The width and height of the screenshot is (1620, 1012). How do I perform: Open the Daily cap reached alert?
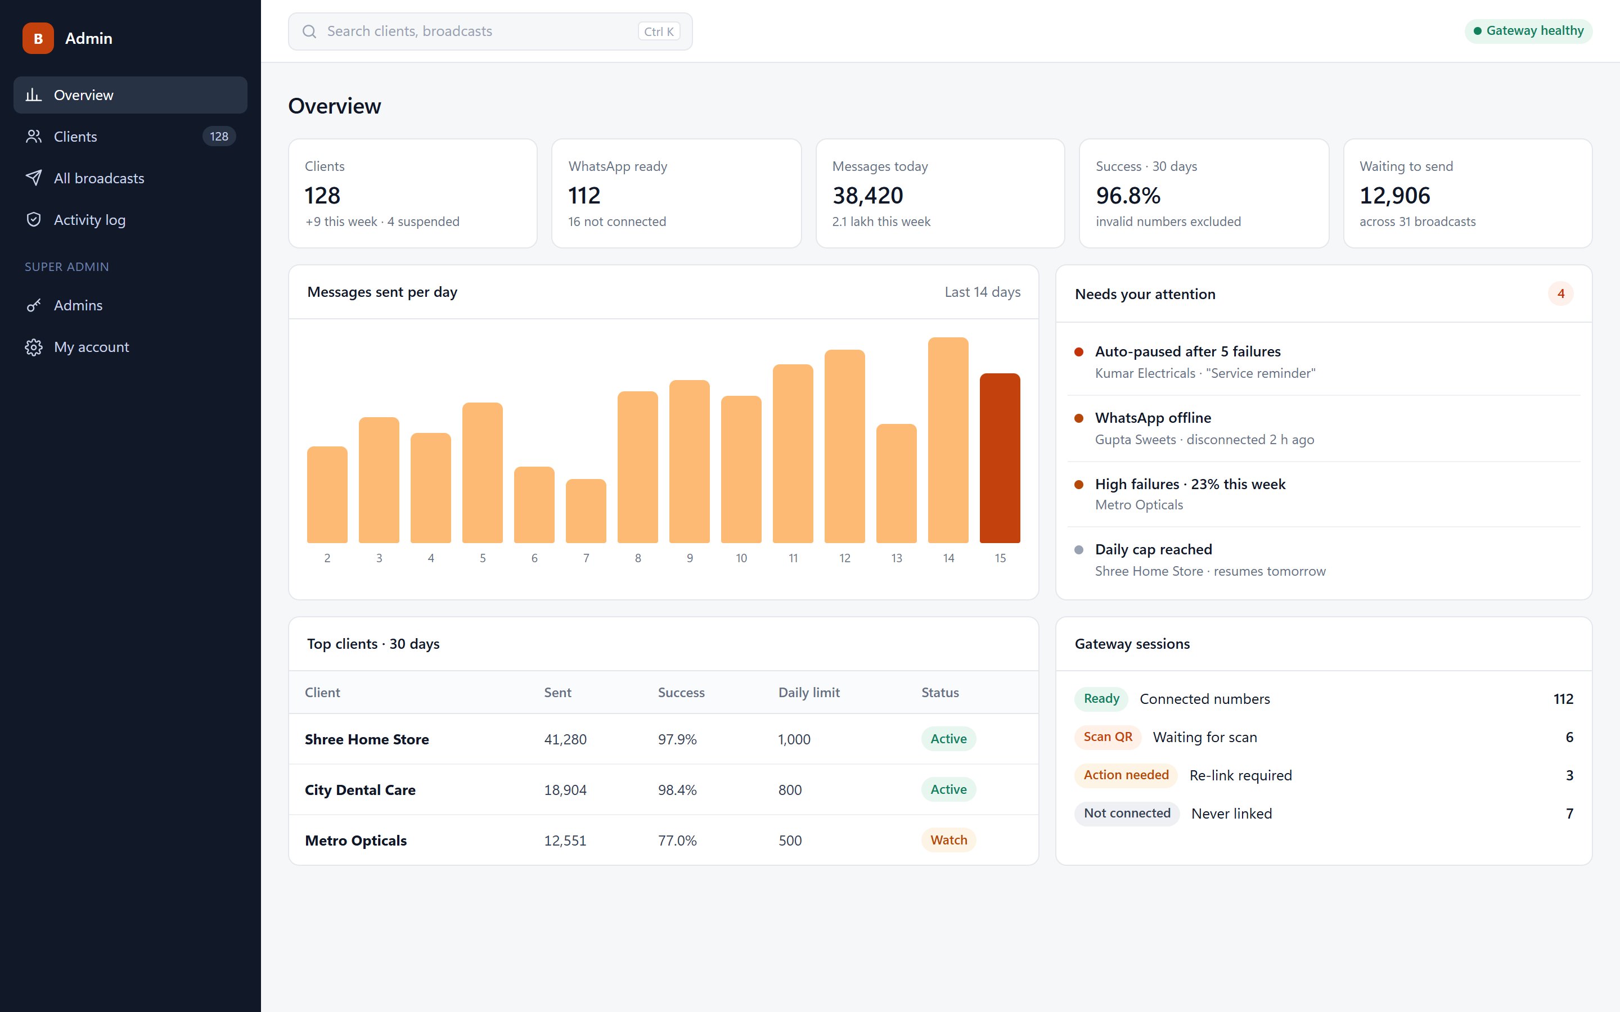click(x=1324, y=559)
